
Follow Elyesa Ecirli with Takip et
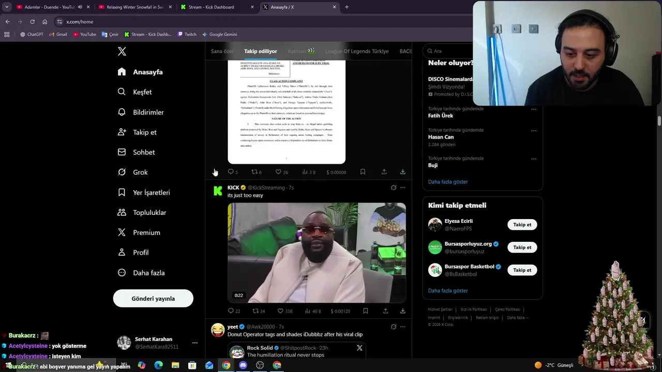522,225
